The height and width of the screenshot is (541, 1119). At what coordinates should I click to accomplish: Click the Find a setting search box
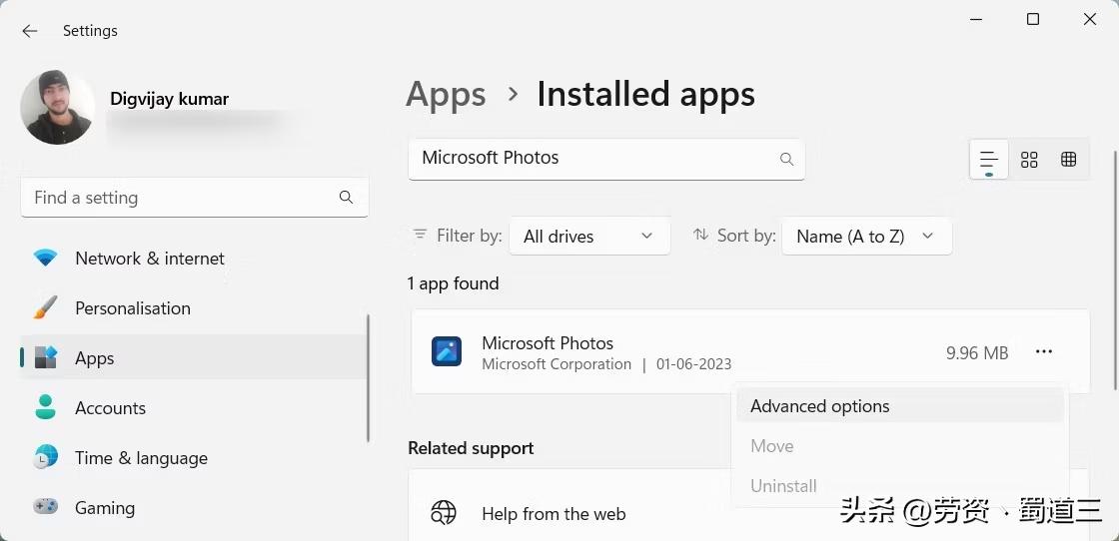(194, 198)
